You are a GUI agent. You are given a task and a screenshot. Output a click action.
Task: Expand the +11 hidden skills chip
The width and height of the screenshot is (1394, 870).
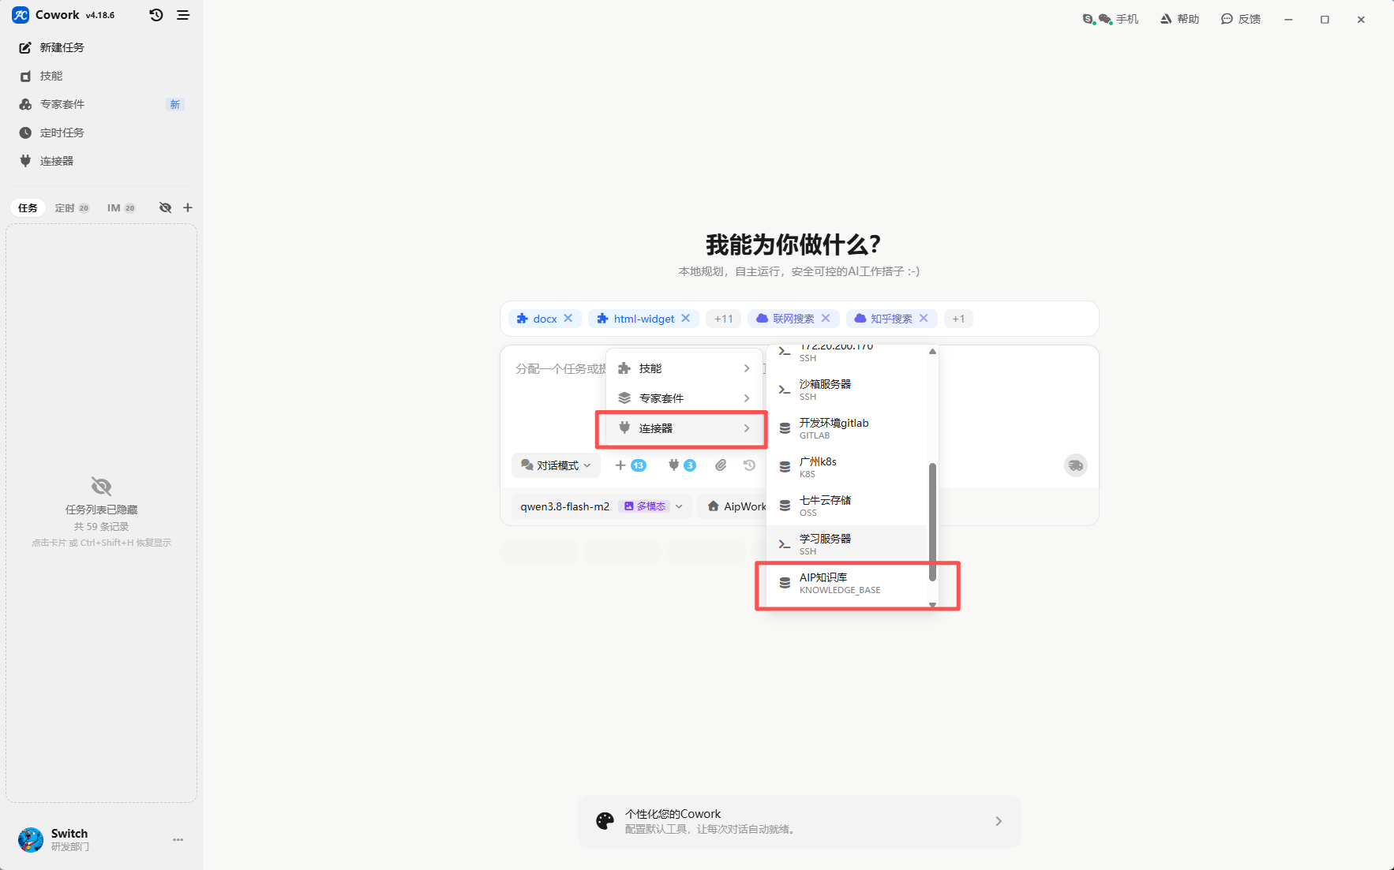coord(724,319)
